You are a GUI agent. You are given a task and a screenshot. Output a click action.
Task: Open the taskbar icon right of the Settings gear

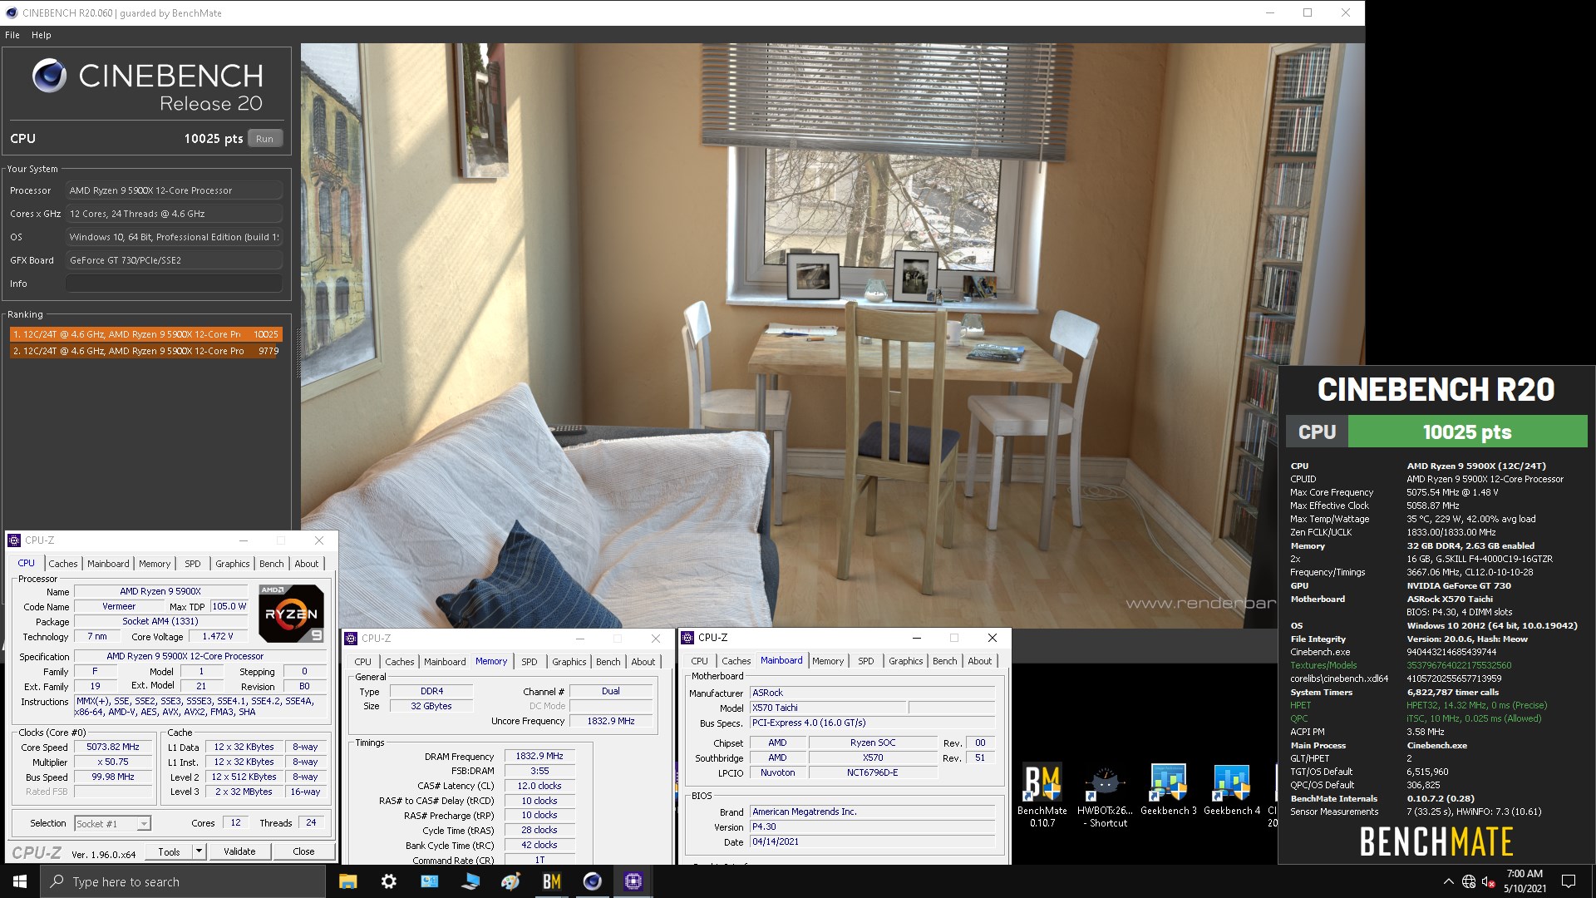pyautogui.click(x=430, y=881)
